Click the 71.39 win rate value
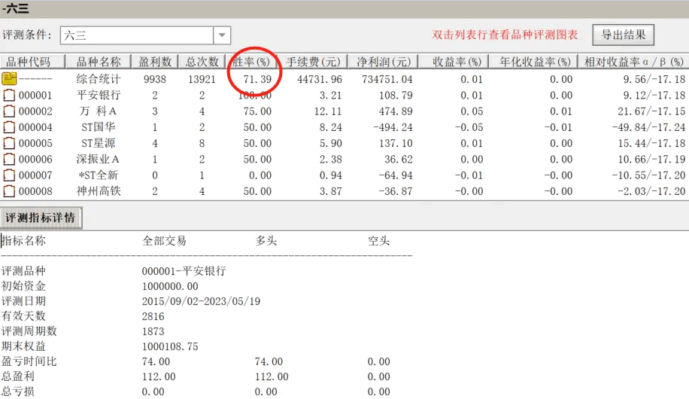Viewport: 689px width, 399px height. point(257,79)
